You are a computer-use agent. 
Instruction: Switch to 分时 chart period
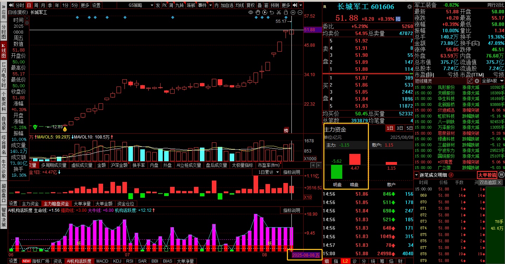click(x=20, y=5)
